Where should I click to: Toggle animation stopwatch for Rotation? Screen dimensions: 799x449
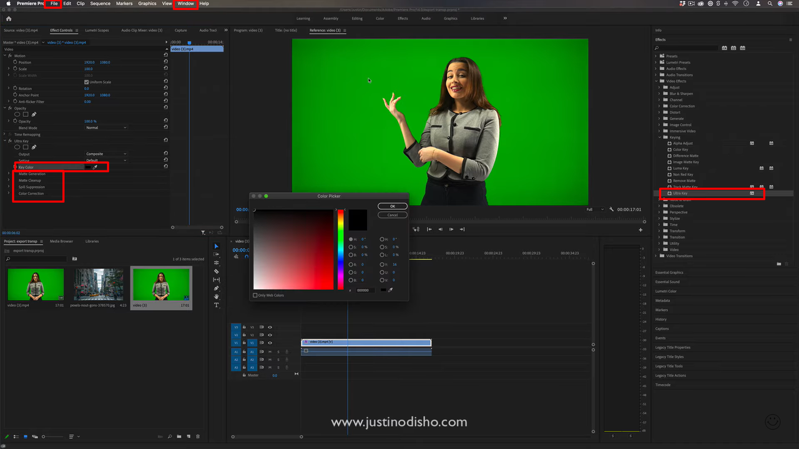(16, 89)
